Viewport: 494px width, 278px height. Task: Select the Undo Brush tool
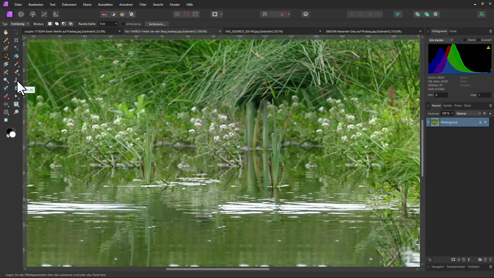pyautogui.click(x=6, y=88)
